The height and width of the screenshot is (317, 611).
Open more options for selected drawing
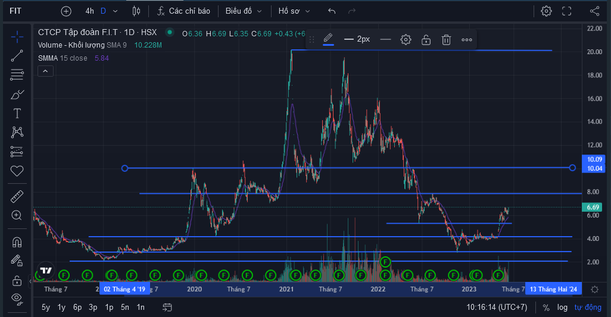(x=467, y=39)
